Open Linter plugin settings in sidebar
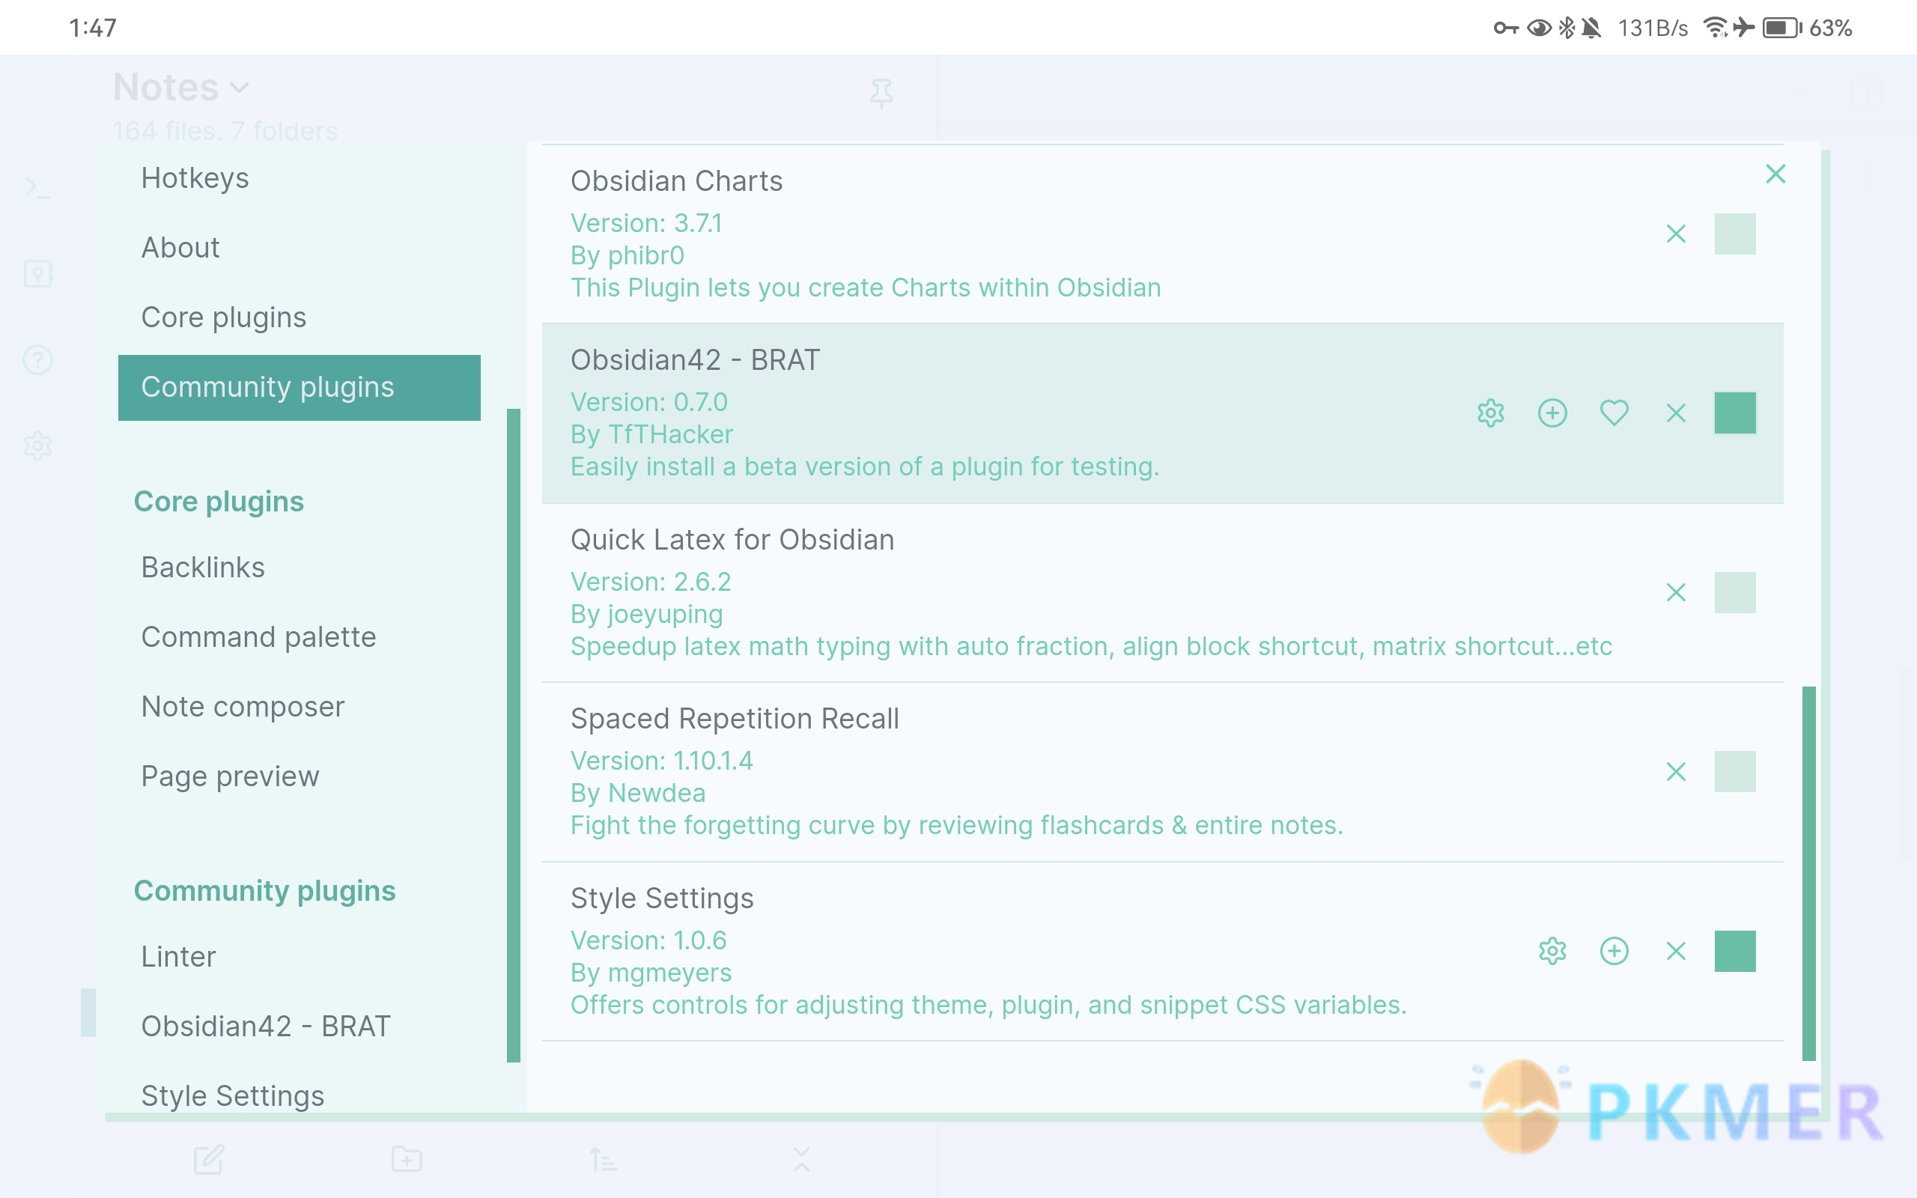 pyautogui.click(x=300, y=957)
